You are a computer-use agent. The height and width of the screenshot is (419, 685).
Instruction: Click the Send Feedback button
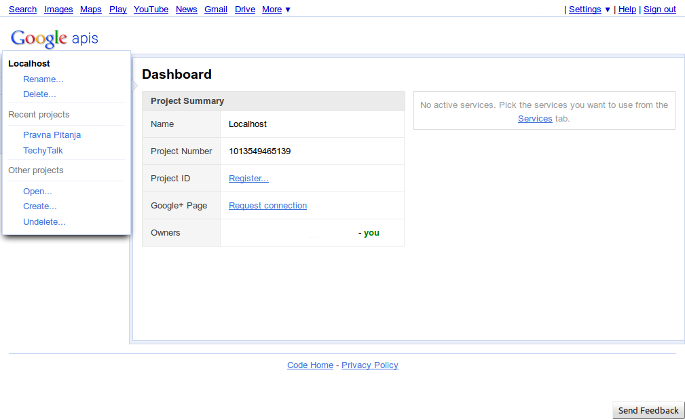648,410
